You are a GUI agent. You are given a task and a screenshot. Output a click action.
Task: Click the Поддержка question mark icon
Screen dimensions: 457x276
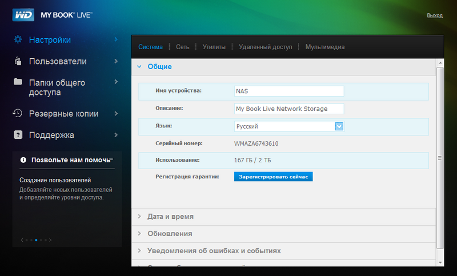point(18,135)
